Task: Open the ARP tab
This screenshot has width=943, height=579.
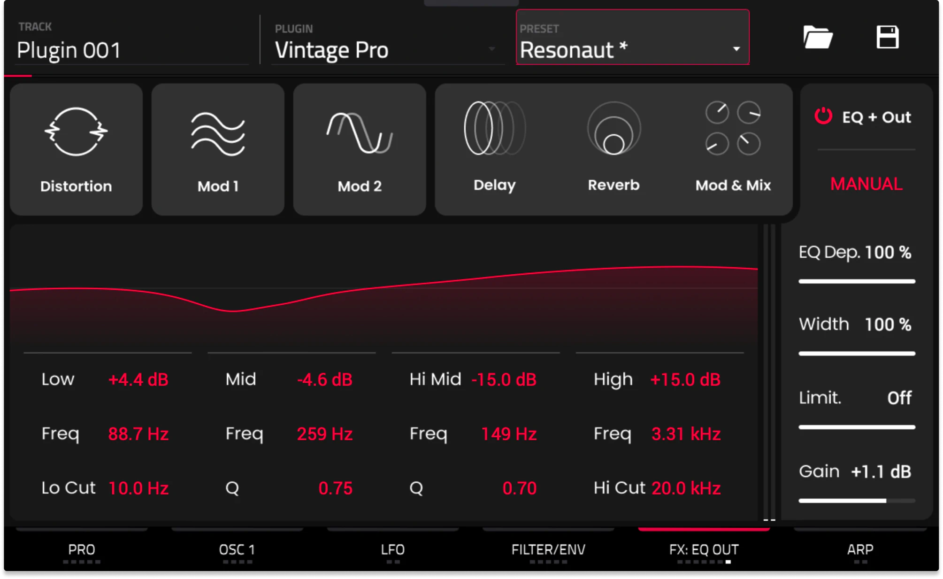Action: (860, 549)
